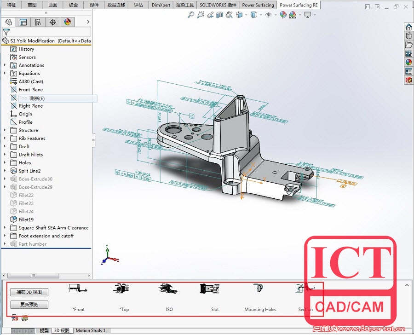Click the Publish eDrawings file icon
Image resolution: width=414 pixels, height=335 pixels.
point(25,318)
